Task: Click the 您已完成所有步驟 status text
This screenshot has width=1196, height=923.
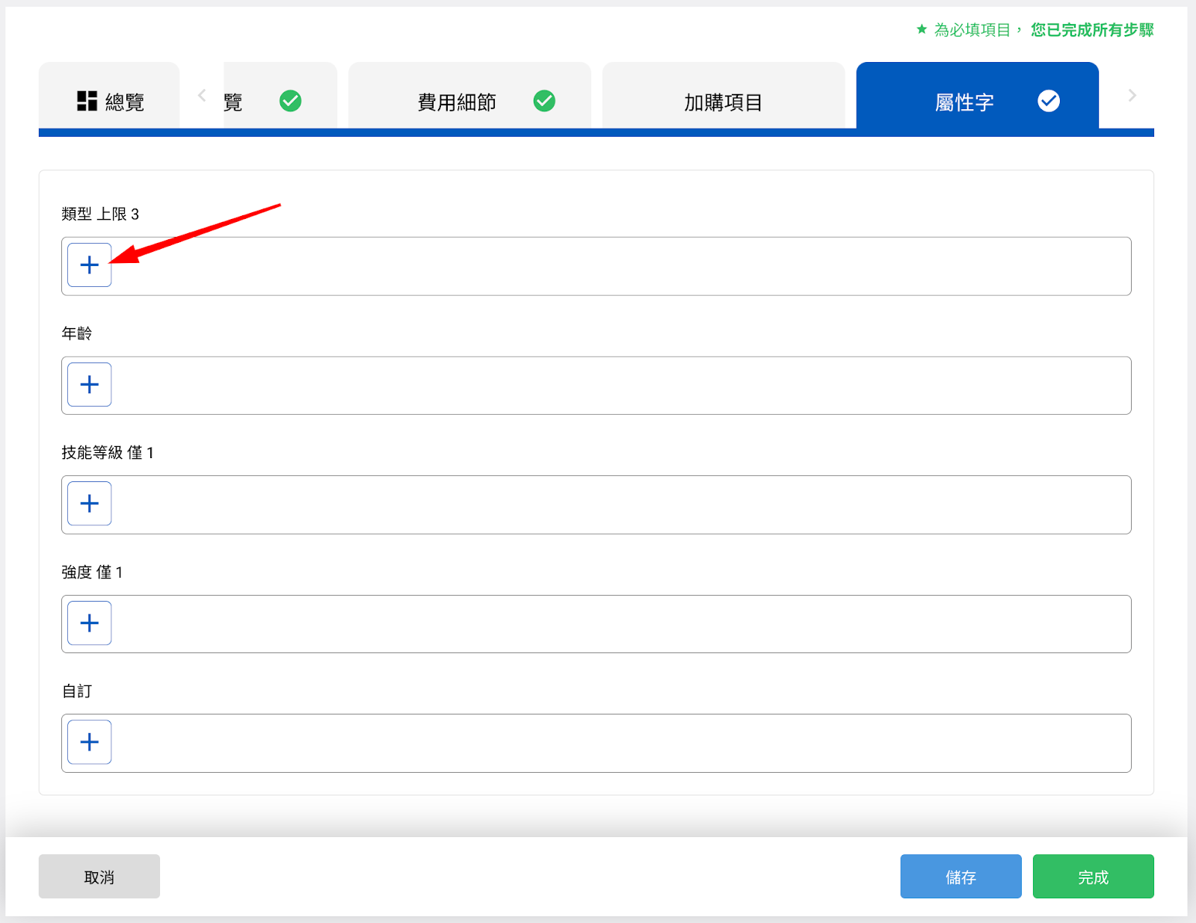Action: (1092, 30)
